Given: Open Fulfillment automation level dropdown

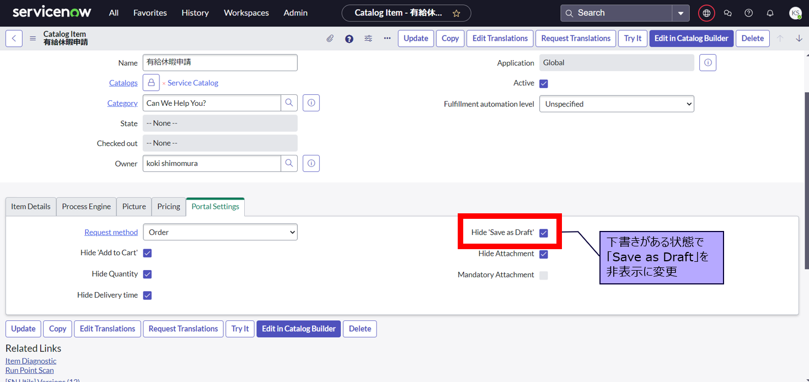Looking at the screenshot, I should pos(617,104).
